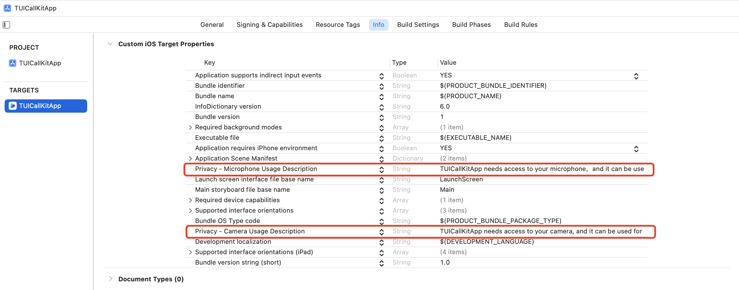This screenshot has height=290, width=739.
Task: Open key stepper for Main storyboard file base name
Action: tap(382, 190)
